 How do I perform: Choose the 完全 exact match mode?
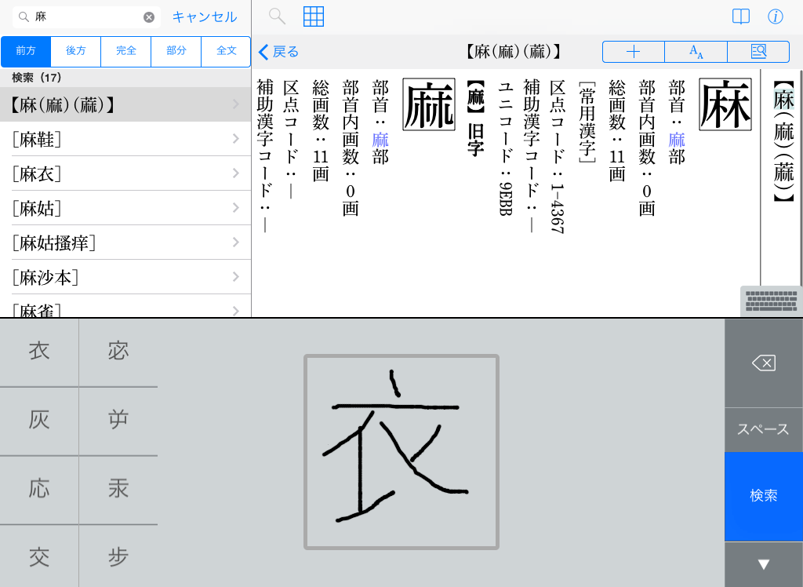pyautogui.click(x=126, y=51)
